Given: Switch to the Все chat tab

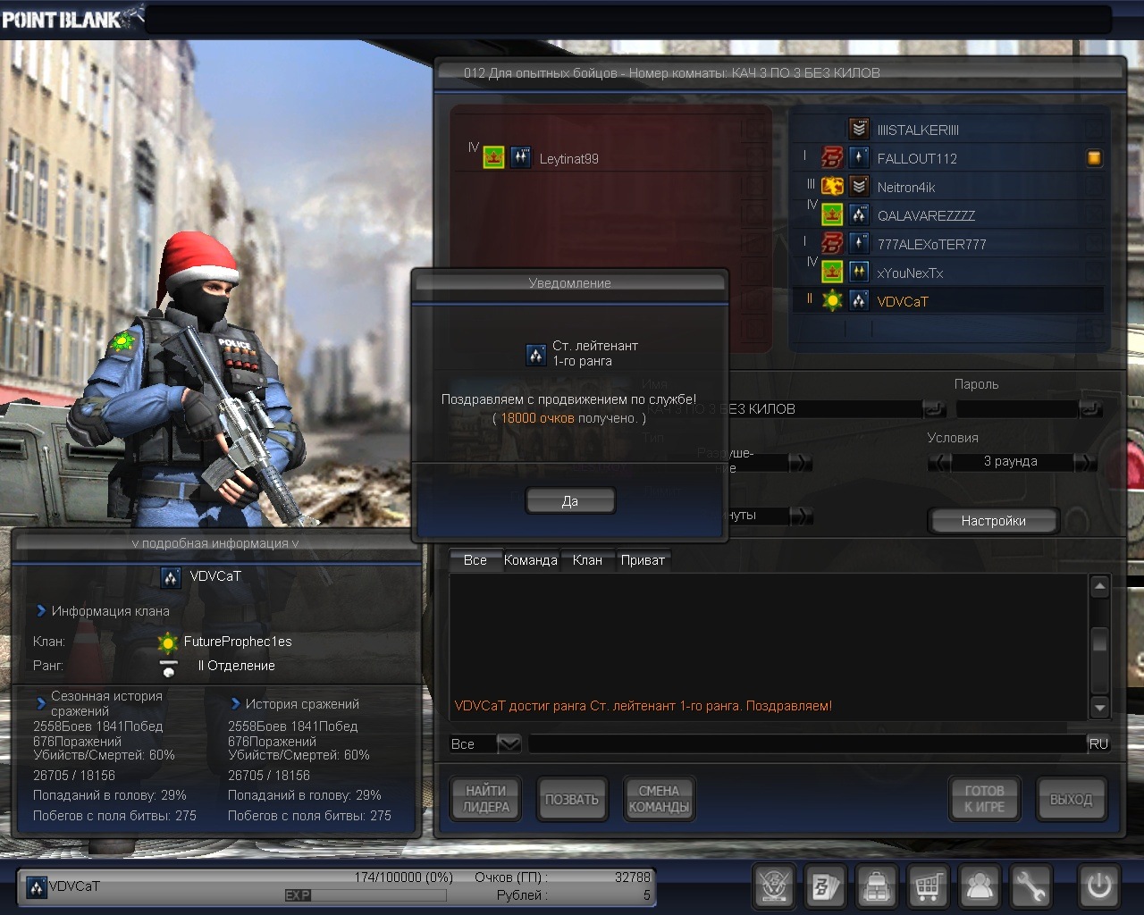Looking at the screenshot, I should [475, 560].
